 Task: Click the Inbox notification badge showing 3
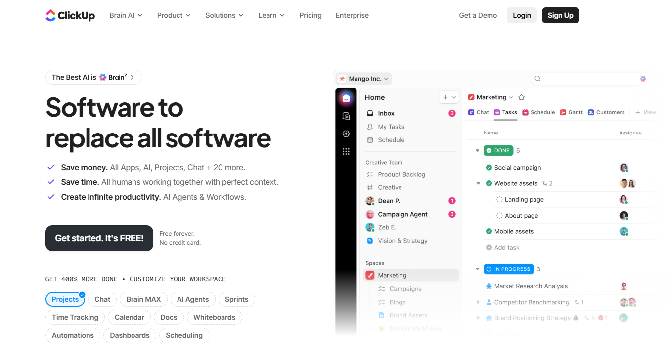coord(452,113)
